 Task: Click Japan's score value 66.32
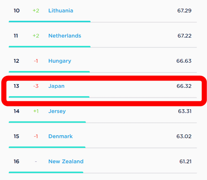184,86
